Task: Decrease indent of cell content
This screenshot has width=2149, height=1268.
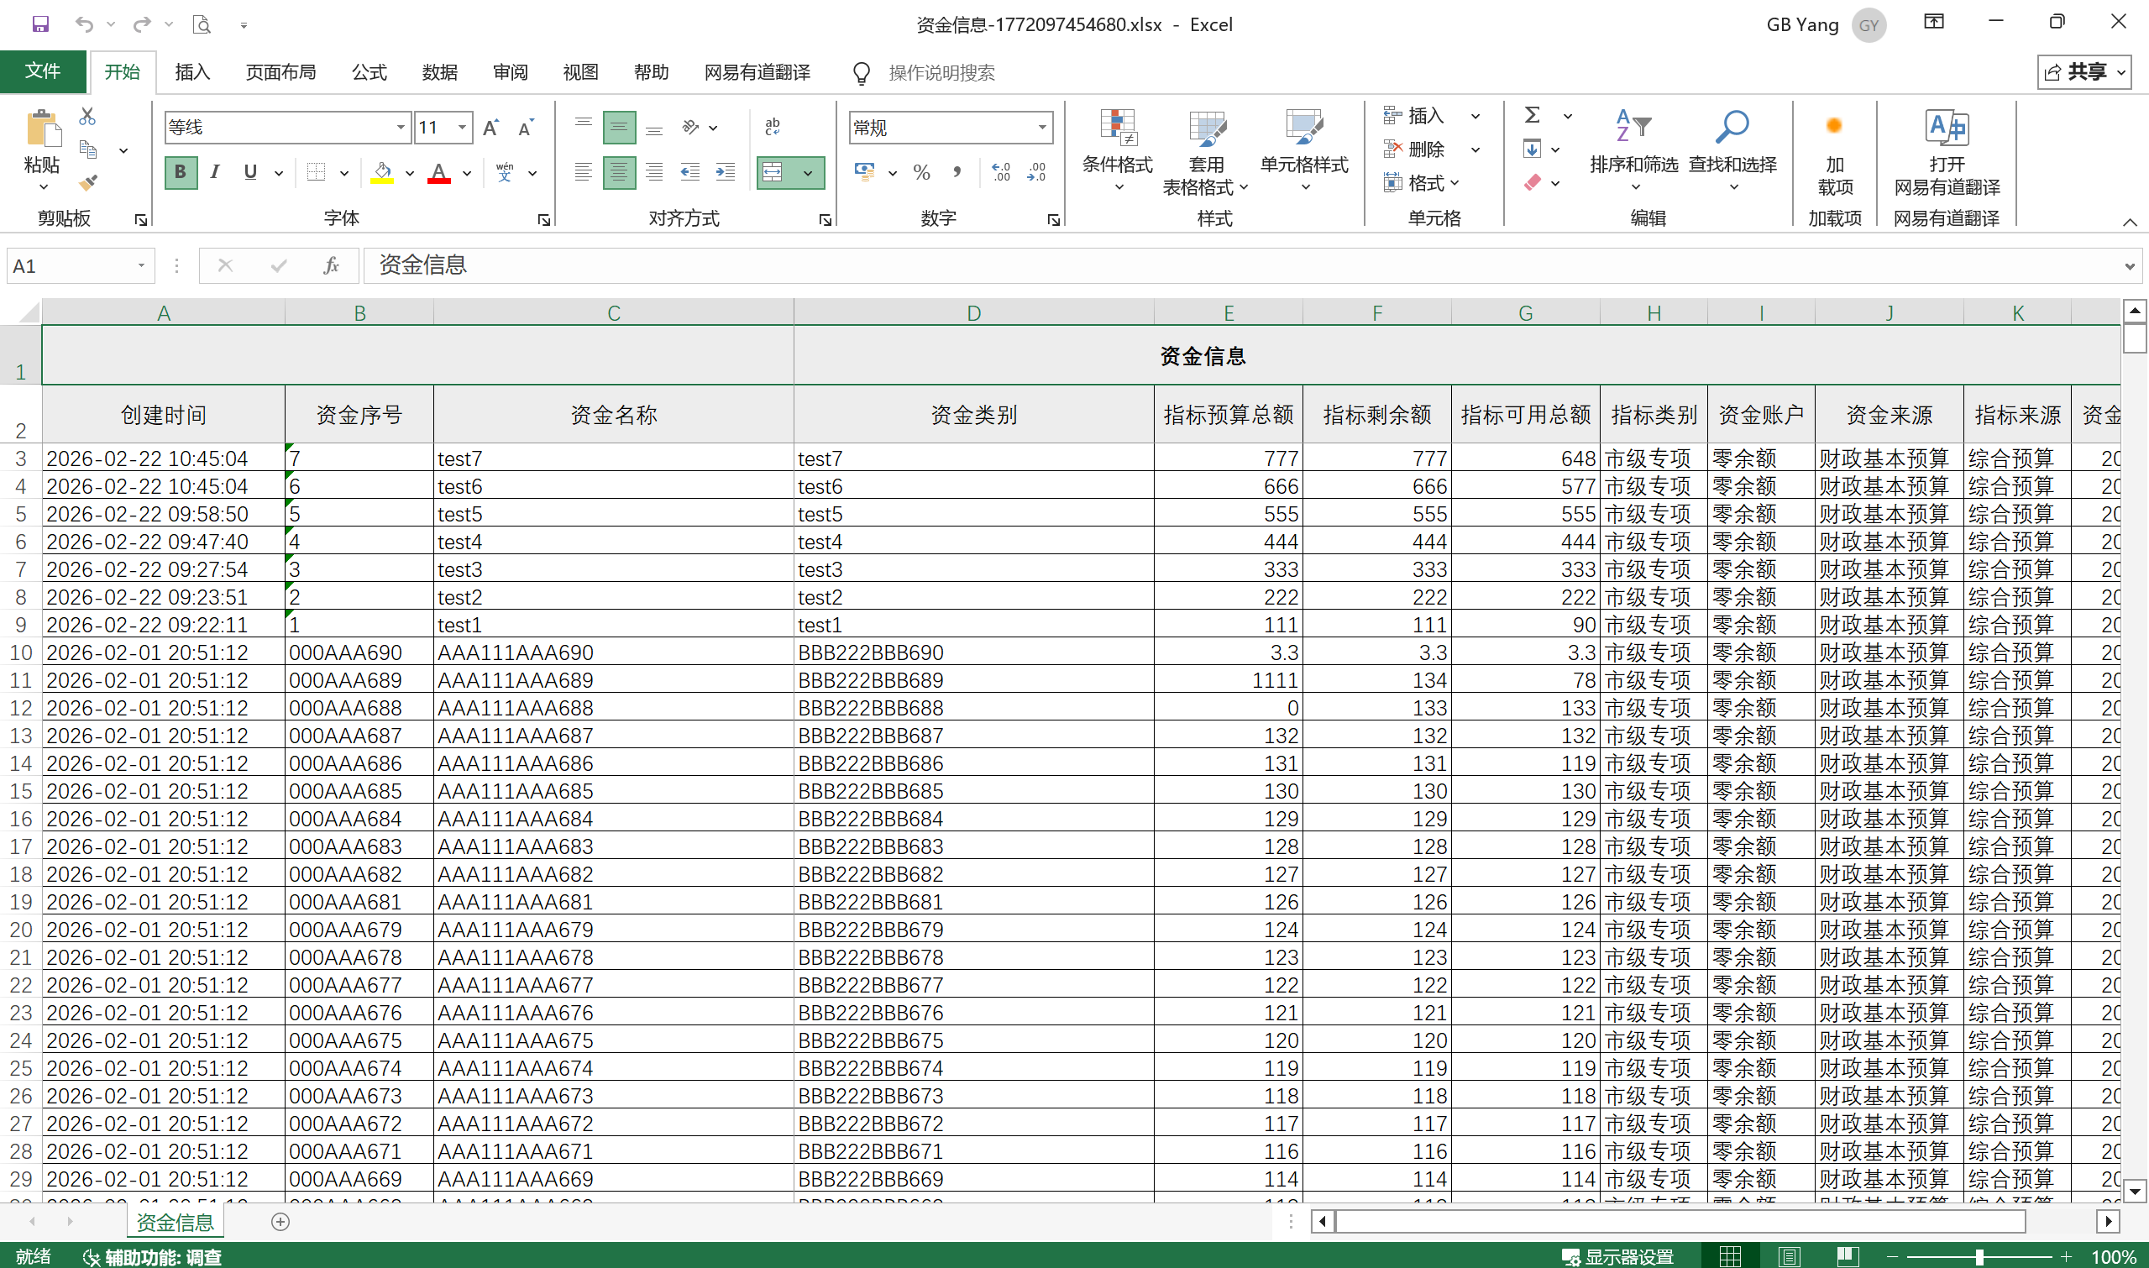Action: pos(690,173)
